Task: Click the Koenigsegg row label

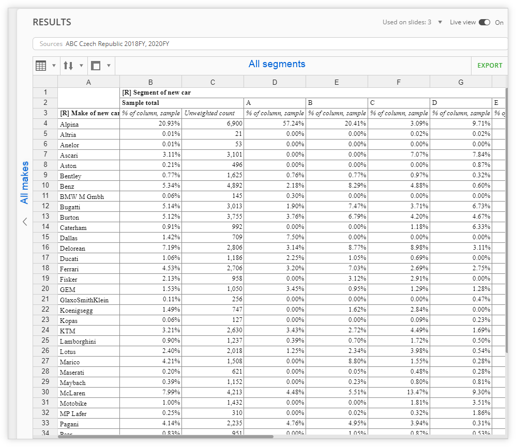Action: coord(76,311)
